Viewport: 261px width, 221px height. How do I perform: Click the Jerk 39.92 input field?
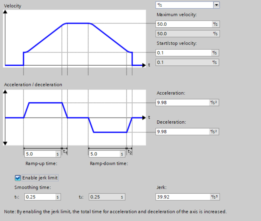188,197
